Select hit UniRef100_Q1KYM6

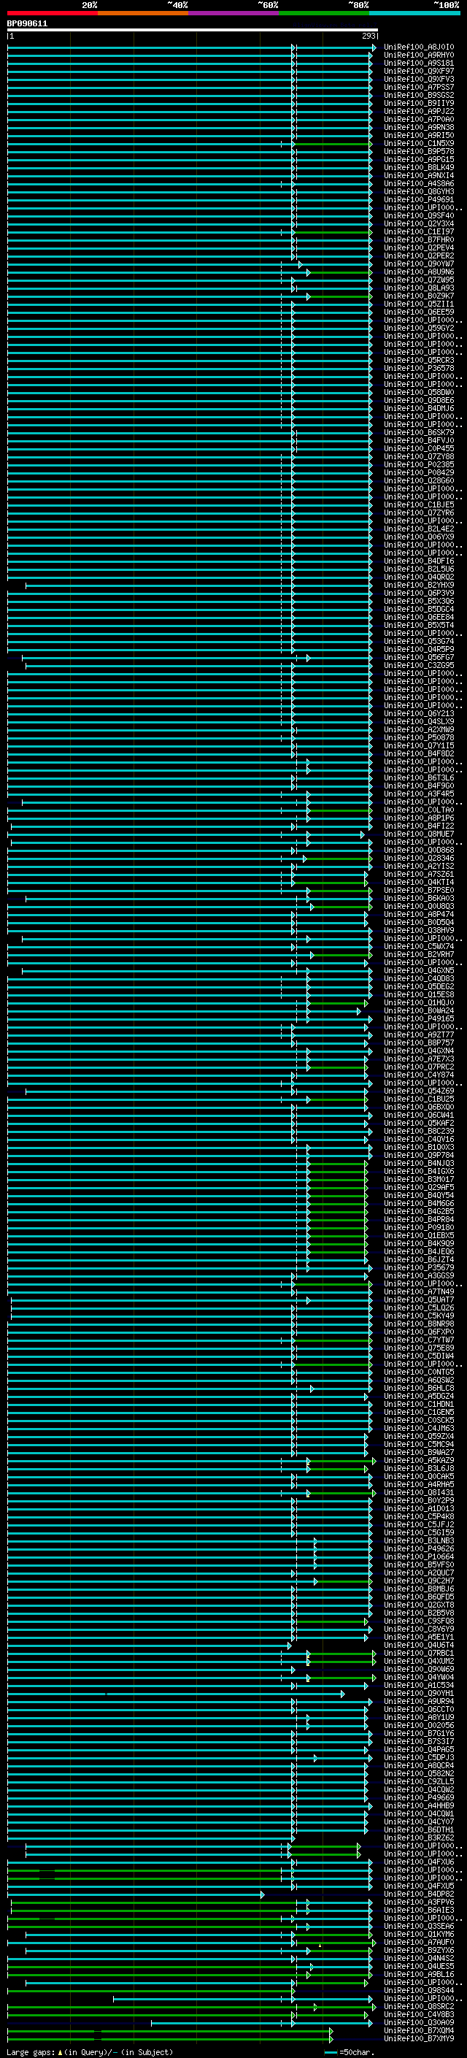(418, 1934)
